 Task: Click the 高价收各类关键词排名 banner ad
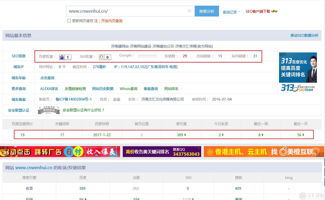[162, 152]
